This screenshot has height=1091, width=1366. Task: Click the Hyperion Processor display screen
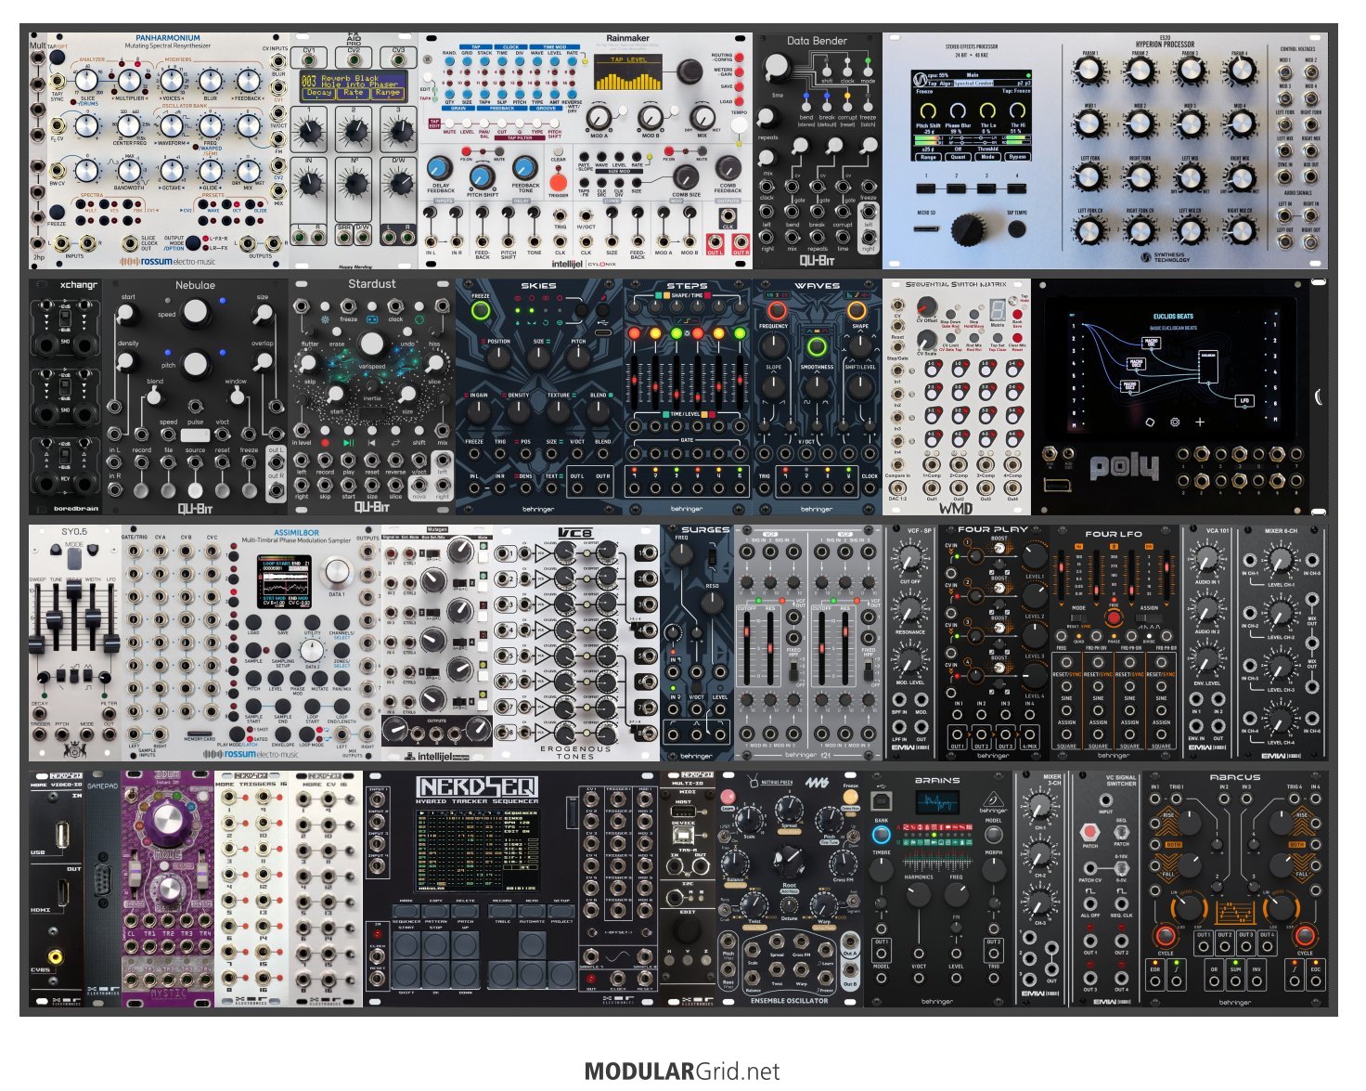(x=972, y=117)
